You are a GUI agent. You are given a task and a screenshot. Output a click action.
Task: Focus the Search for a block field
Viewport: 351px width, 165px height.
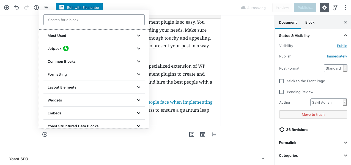[94, 20]
